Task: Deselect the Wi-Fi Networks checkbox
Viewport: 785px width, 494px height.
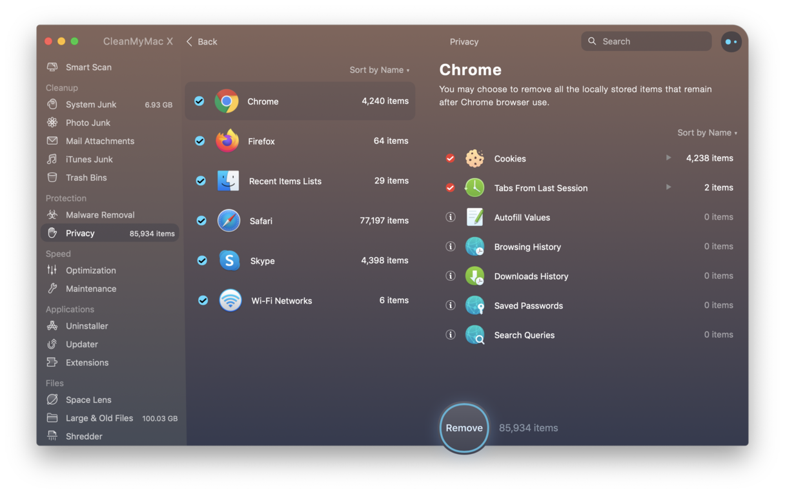Action: pyautogui.click(x=203, y=300)
